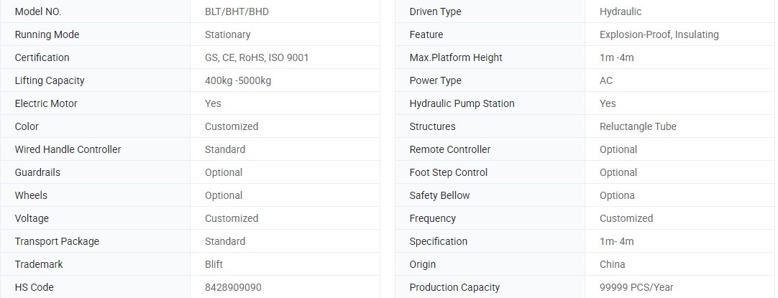Click the Wired Handle Controller label

click(x=68, y=149)
